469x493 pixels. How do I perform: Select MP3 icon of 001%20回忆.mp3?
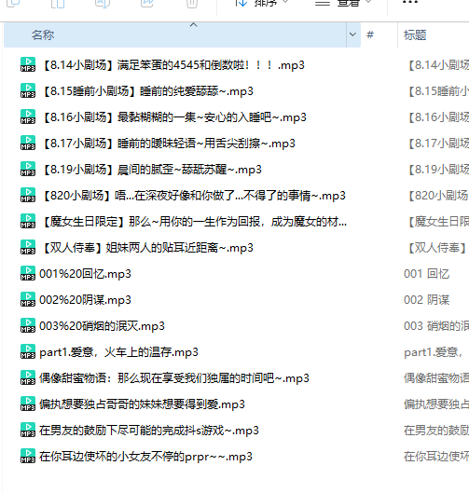(x=28, y=273)
